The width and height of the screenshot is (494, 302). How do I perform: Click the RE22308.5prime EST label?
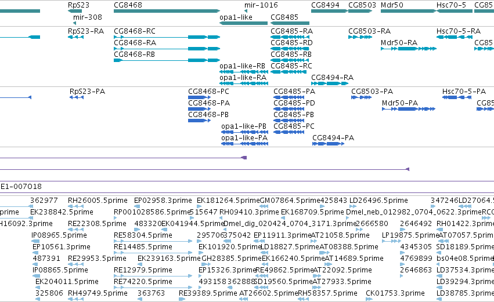pos(97,224)
